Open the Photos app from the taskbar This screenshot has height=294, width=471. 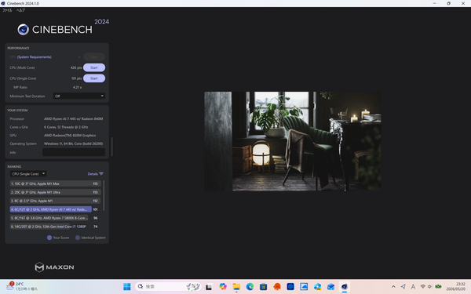pos(304,287)
